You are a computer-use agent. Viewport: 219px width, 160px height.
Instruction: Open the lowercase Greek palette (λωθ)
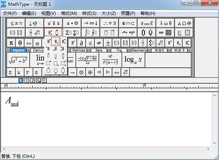coord(165,23)
